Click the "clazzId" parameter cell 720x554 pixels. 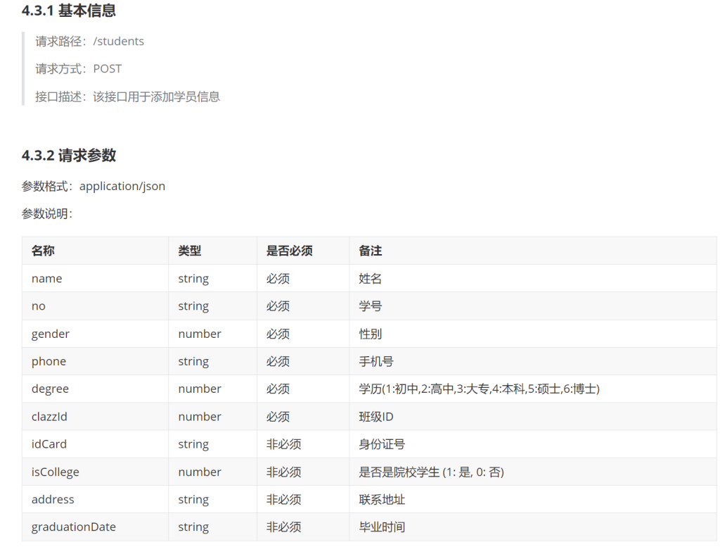[49, 417]
